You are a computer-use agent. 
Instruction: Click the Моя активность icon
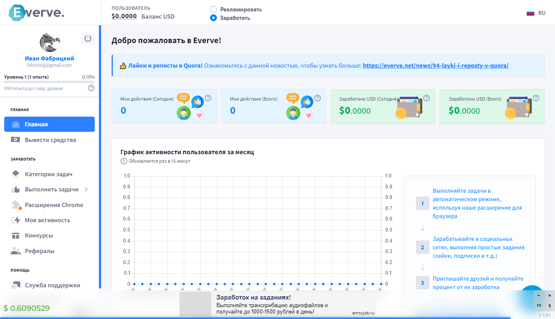pyautogui.click(x=16, y=220)
